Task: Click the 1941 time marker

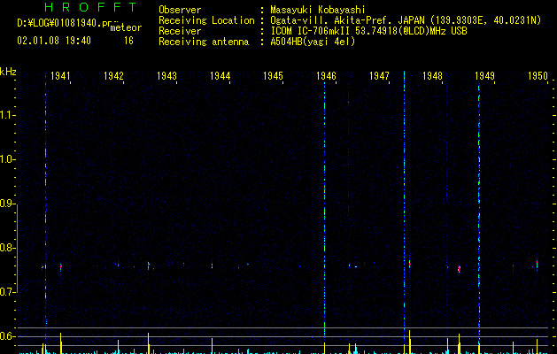Action: [60, 75]
